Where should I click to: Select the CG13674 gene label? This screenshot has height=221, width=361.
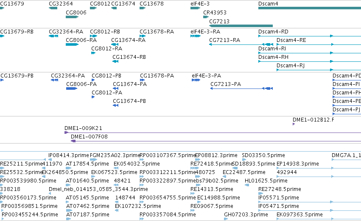(x=123, y=4)
